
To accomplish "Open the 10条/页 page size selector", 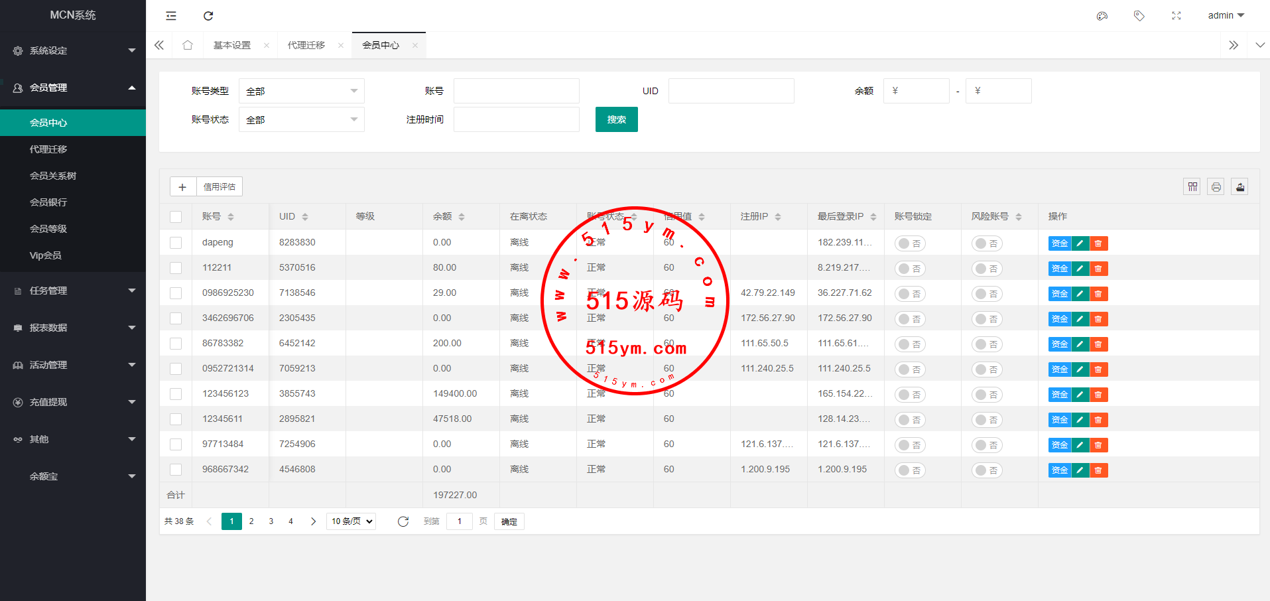I will [351, 521].
